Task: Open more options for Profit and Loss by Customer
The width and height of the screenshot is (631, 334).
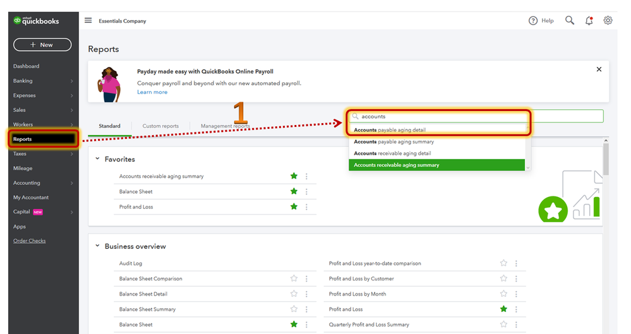Action: (x=516, y=279)
